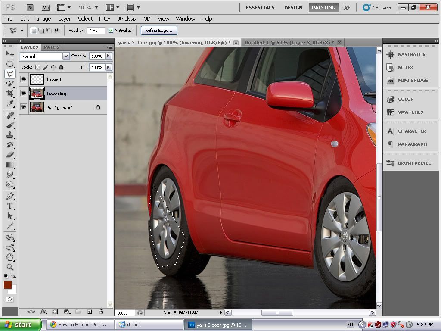Disable the Anti-alias checkbox

(111, 30)
